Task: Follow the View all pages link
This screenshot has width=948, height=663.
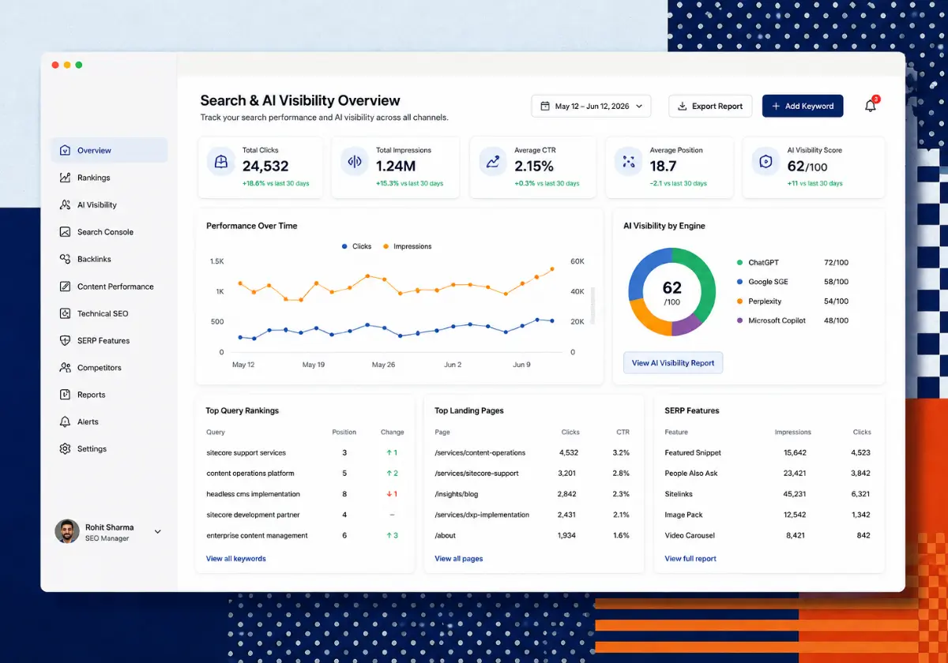Action: tap(459, 558)
